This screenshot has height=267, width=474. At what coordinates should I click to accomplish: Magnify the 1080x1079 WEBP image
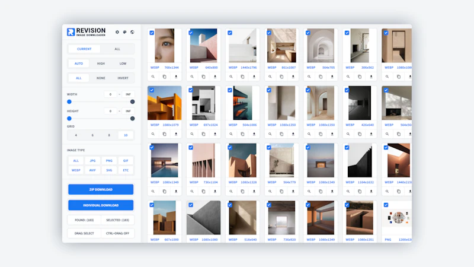pos(153,134)
